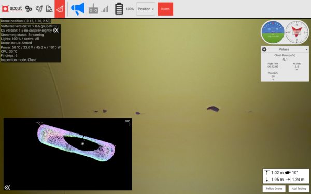Click the RC remote controller icon

pyautogui.click(x=93, y=9)
